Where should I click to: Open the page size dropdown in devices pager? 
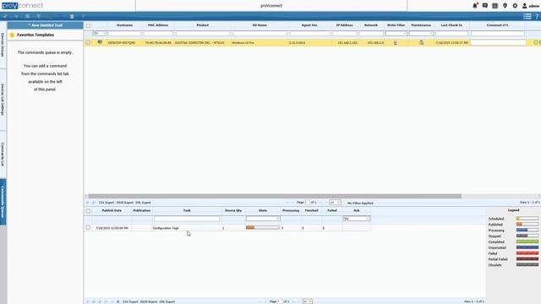(x=335, y=203)
